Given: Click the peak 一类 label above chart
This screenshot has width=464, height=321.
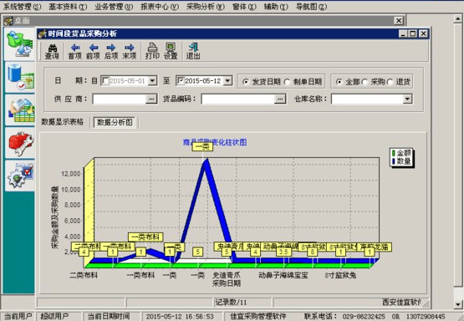Looking at the screenshot, I should pos(202,146).
